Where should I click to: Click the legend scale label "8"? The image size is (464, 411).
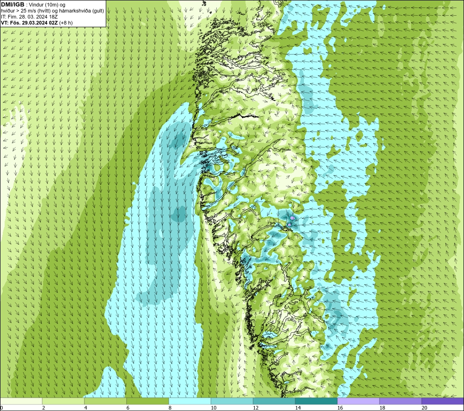[x=170, y=408]
